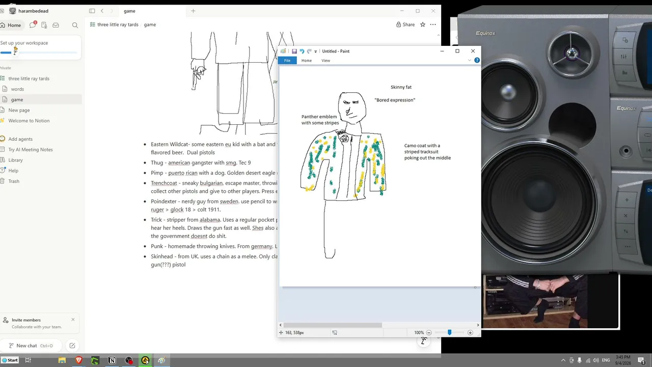Open Brave browser from the taskbar
This screenshot has height=367, width=652.
78,360
